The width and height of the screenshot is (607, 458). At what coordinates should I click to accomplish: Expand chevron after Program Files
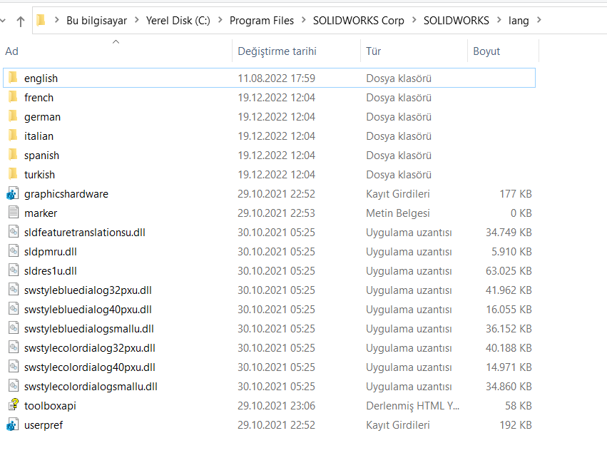click(304, 20)
